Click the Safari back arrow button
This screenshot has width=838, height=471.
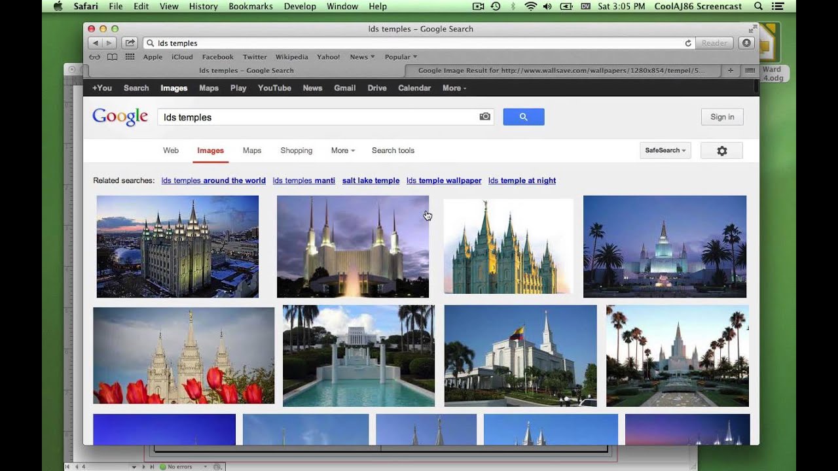point(96,43)
